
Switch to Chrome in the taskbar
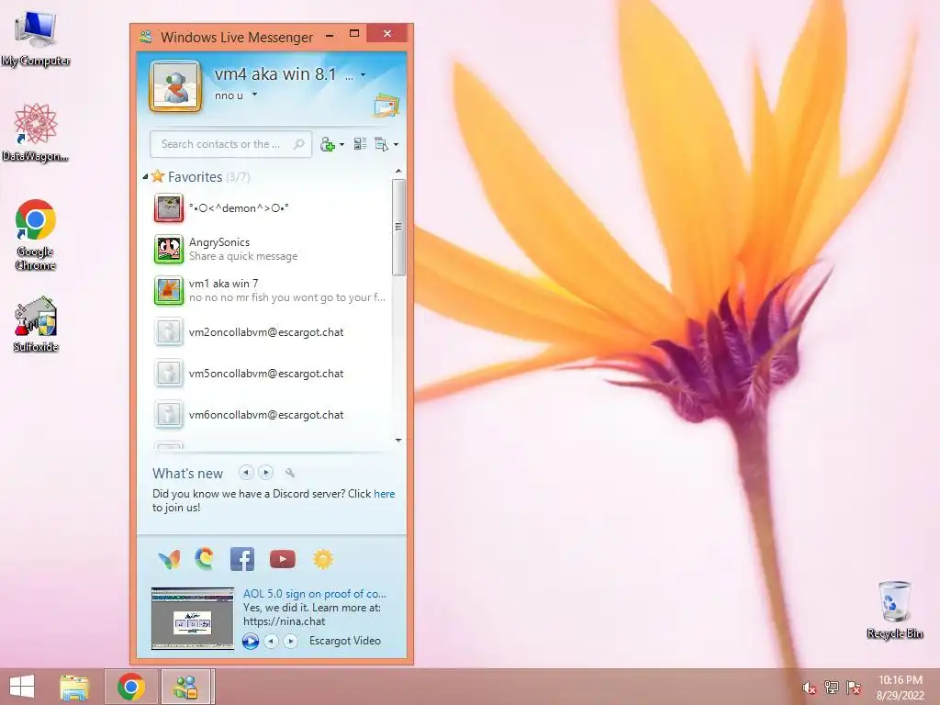click(131, 687)
